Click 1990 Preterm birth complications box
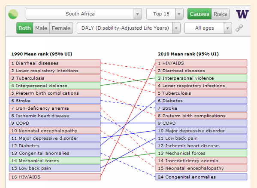This screenshot has height=188, width=257. click(55, 93)
